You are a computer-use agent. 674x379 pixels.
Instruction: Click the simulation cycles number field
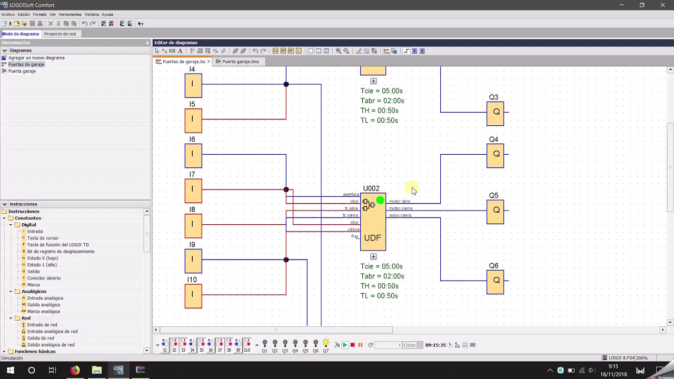click(388, 345)
